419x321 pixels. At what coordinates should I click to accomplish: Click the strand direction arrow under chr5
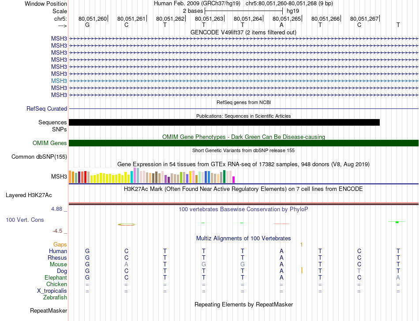(x=62, y=26)
